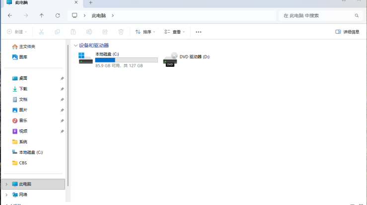Viewport: 367px width, 205px height.
Task: Open 本地磁盘 (C:) in sidebar
Action: point(27,152)
